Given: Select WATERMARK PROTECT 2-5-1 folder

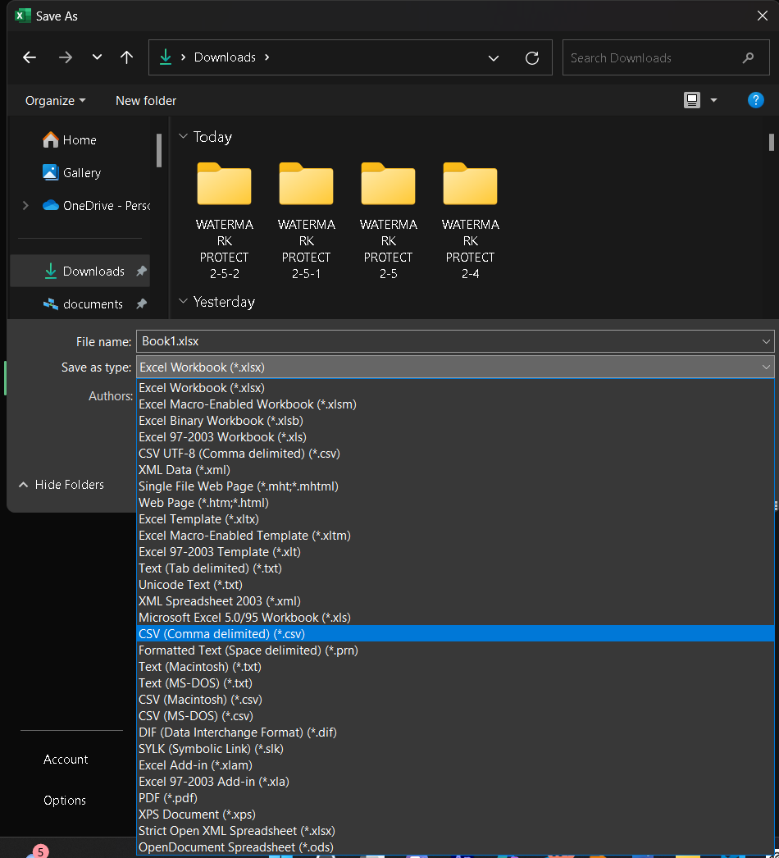Looking at the screenshot, I should click(307, 221).
